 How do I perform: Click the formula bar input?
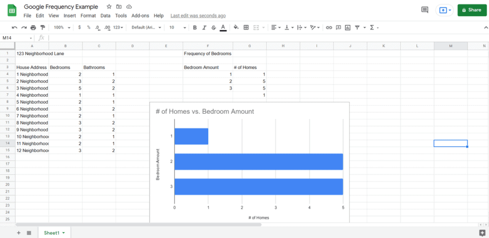268,38
